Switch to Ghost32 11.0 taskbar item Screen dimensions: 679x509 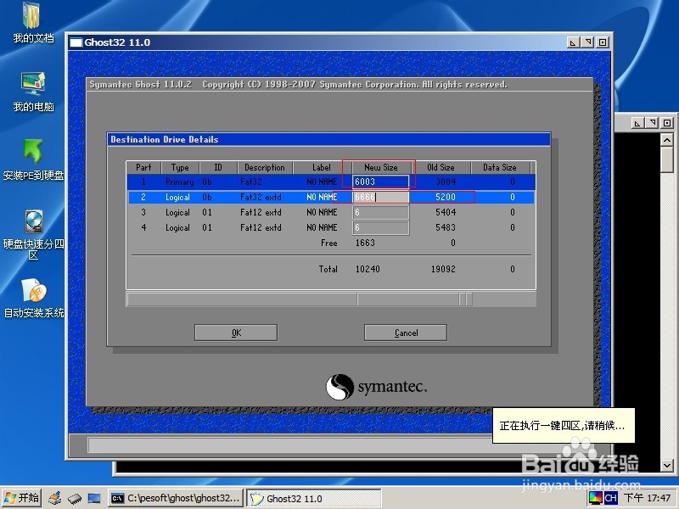pos(313,498)
